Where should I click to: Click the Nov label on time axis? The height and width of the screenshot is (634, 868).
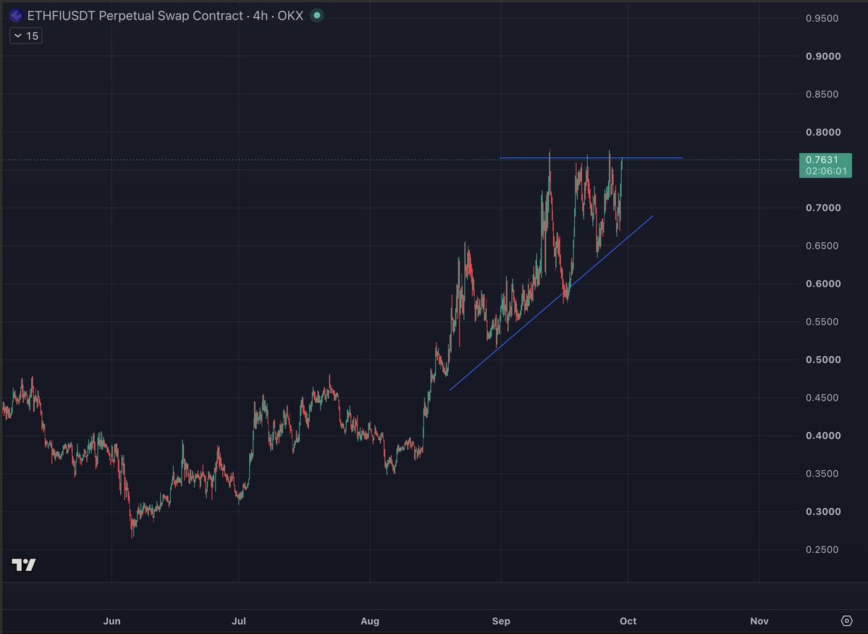click(759, 621)
